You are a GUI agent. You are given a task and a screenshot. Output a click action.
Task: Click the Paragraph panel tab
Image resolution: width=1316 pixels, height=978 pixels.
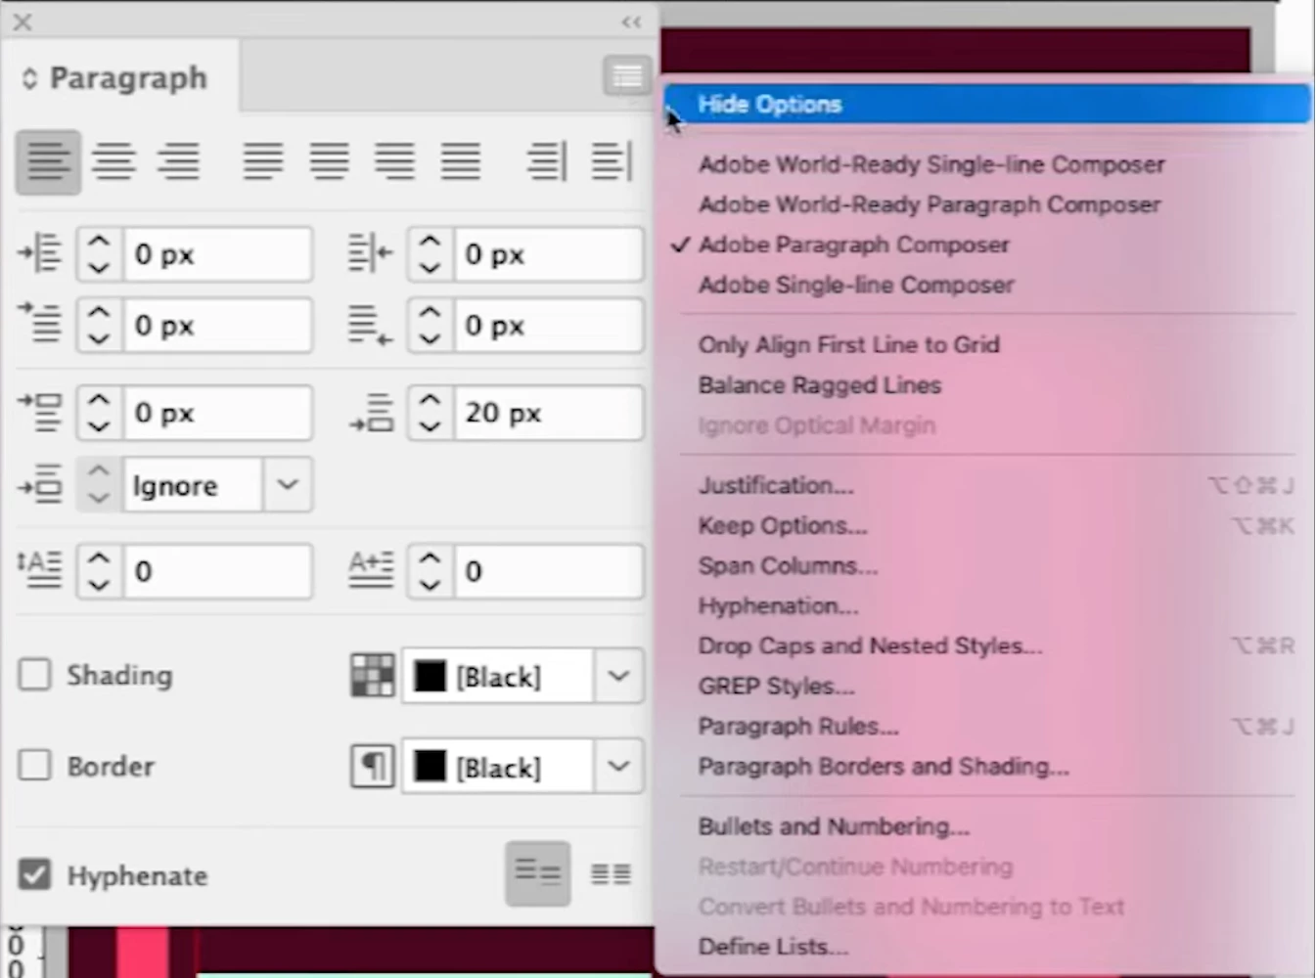pos(119,77)
